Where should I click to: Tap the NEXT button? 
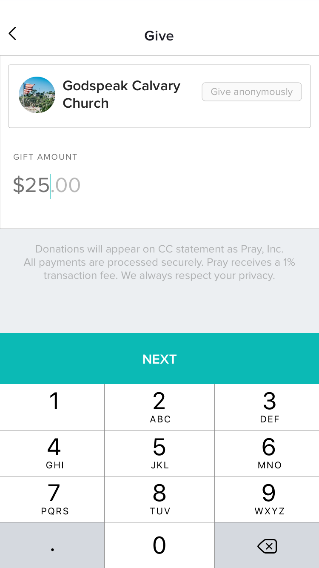[159, 359]
